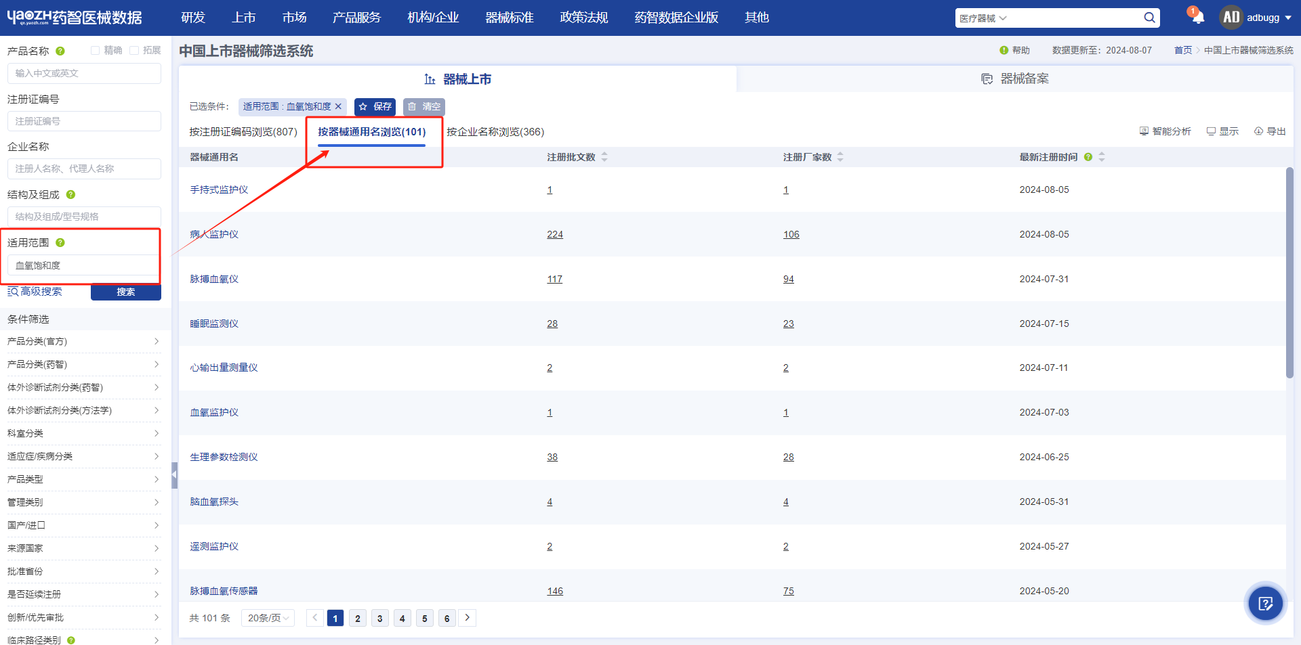
Task: Select the 按企业名称浏览(366) tab
Action: [495, 132]
